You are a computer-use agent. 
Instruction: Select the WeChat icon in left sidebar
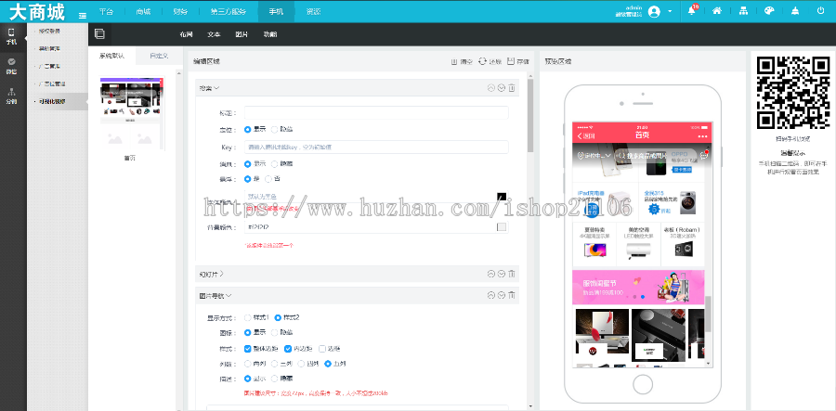click(11, 62)
